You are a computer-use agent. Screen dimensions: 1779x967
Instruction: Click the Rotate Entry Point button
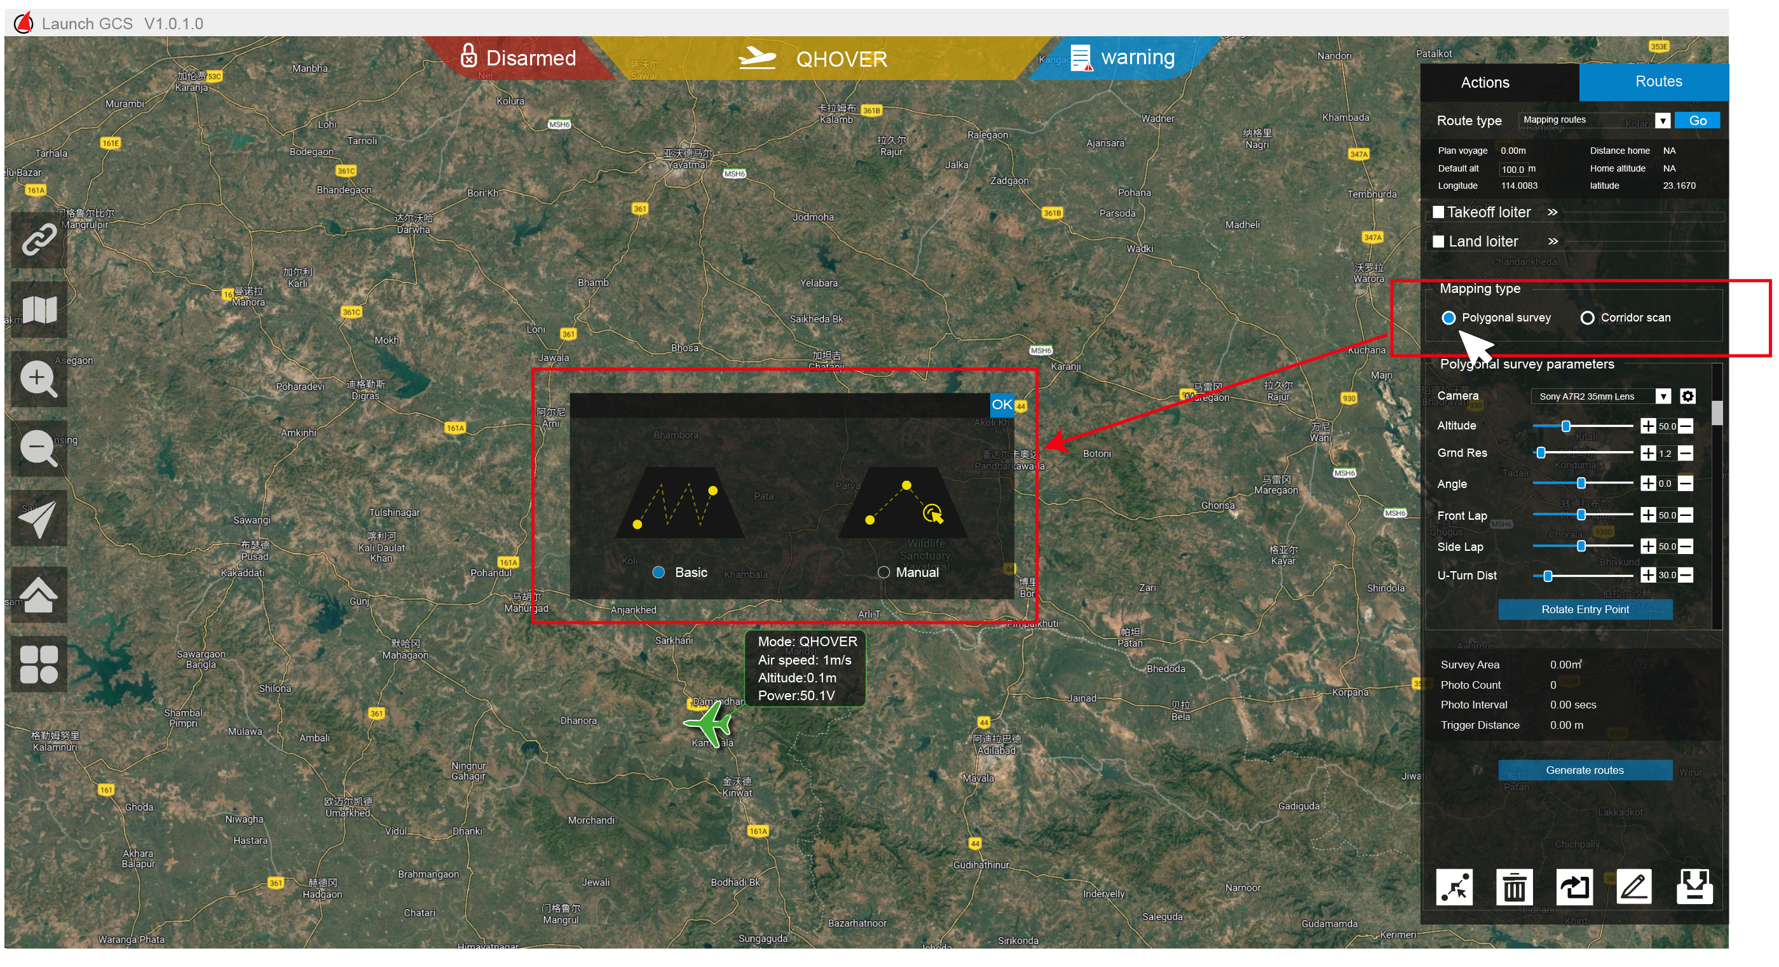click(x=1585, y=609)
